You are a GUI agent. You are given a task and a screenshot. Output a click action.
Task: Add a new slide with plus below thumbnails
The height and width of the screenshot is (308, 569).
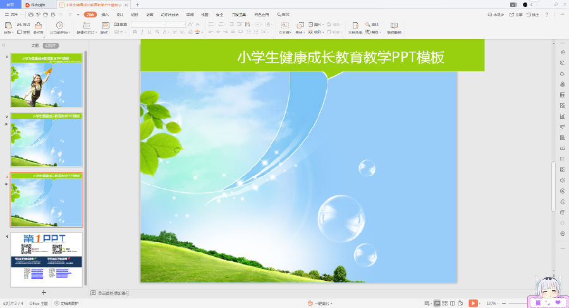point(44,292)
